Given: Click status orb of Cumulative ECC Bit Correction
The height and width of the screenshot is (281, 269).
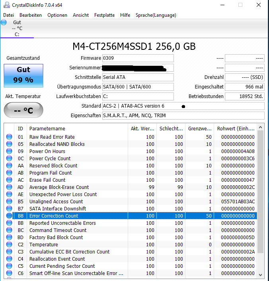Looking at the screenshot, I should click(9, 252).
